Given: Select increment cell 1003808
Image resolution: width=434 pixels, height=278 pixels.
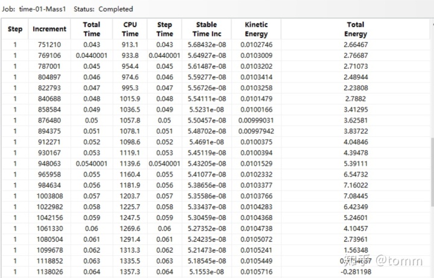Looking at the screenshot, I should pos(50,196).
